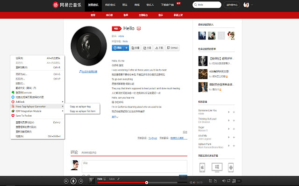Expand the full lyrics with the chevron link
The image size is (299, 186).
[x=115, y=117]
